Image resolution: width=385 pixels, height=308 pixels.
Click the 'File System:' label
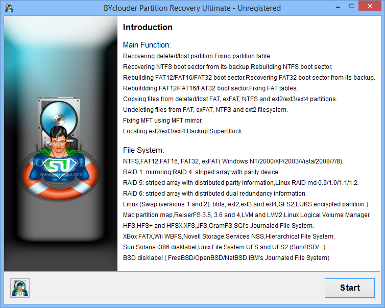point(143,150)
